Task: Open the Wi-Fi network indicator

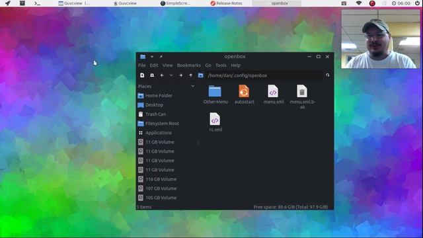Action: click(x=358, y=3)
